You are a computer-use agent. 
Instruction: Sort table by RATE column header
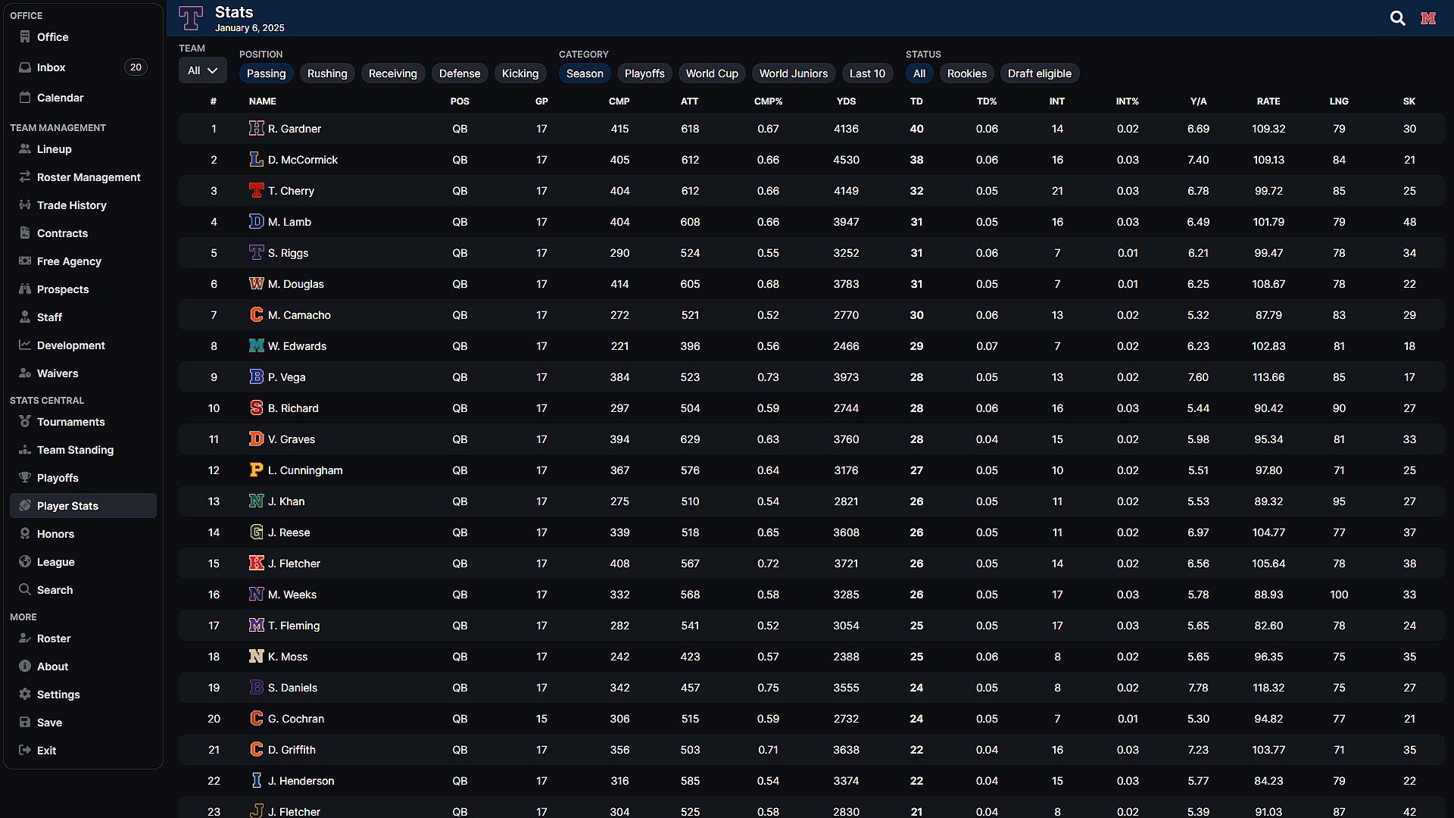coord(1268,101)
